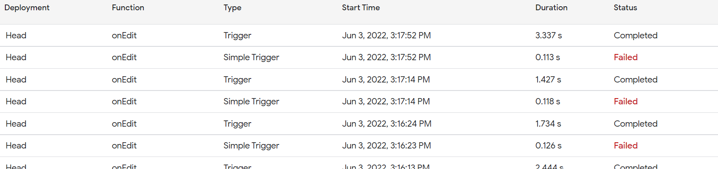Click Jun 3, 2022, 3:17:14 PM on the Trigger row
This screenshot has height=169, width=718.
386,79
